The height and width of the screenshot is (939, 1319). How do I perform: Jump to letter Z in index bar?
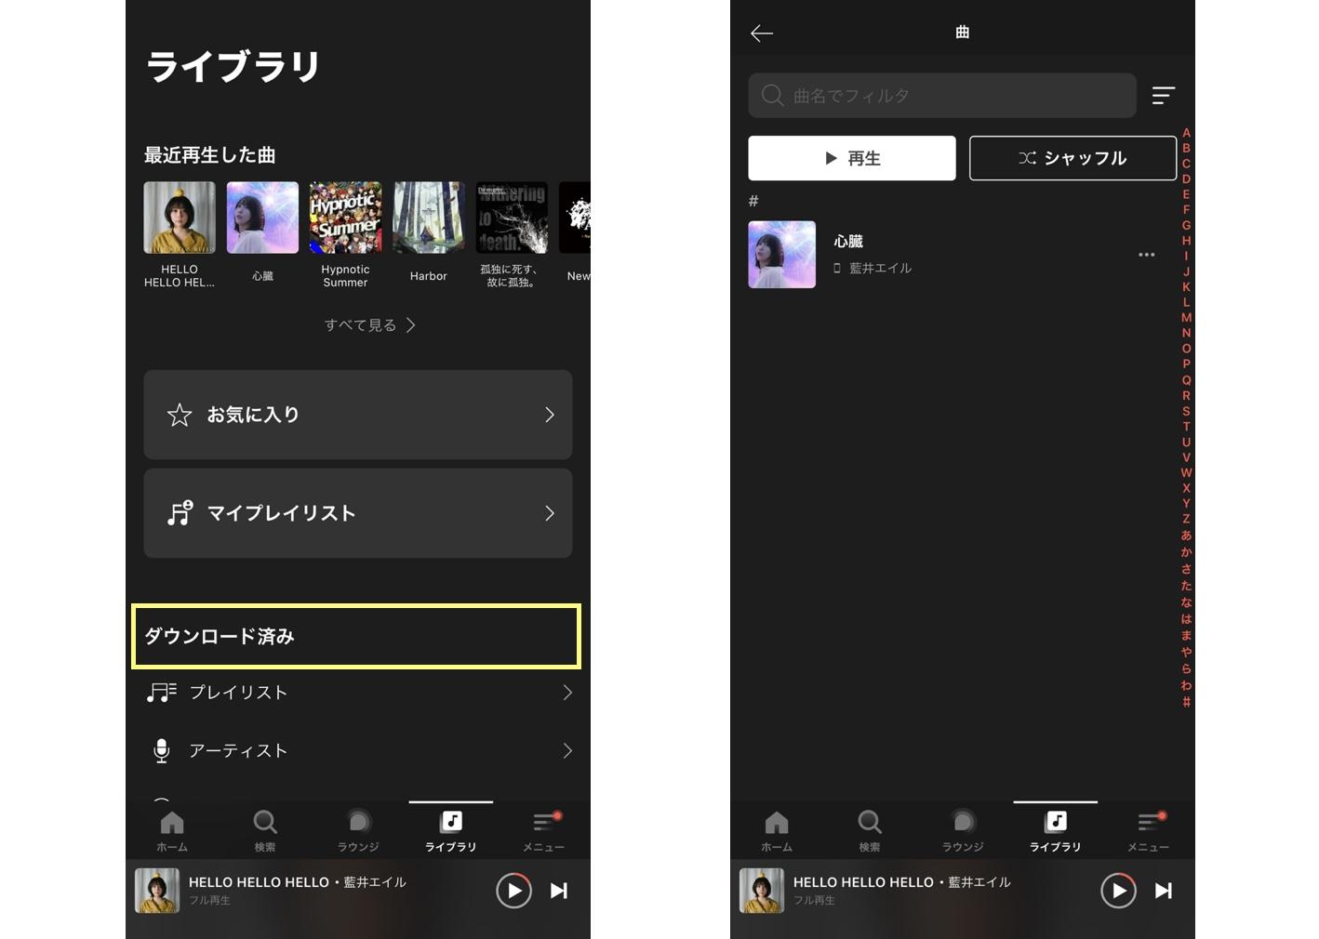[x=1186, y=519]
